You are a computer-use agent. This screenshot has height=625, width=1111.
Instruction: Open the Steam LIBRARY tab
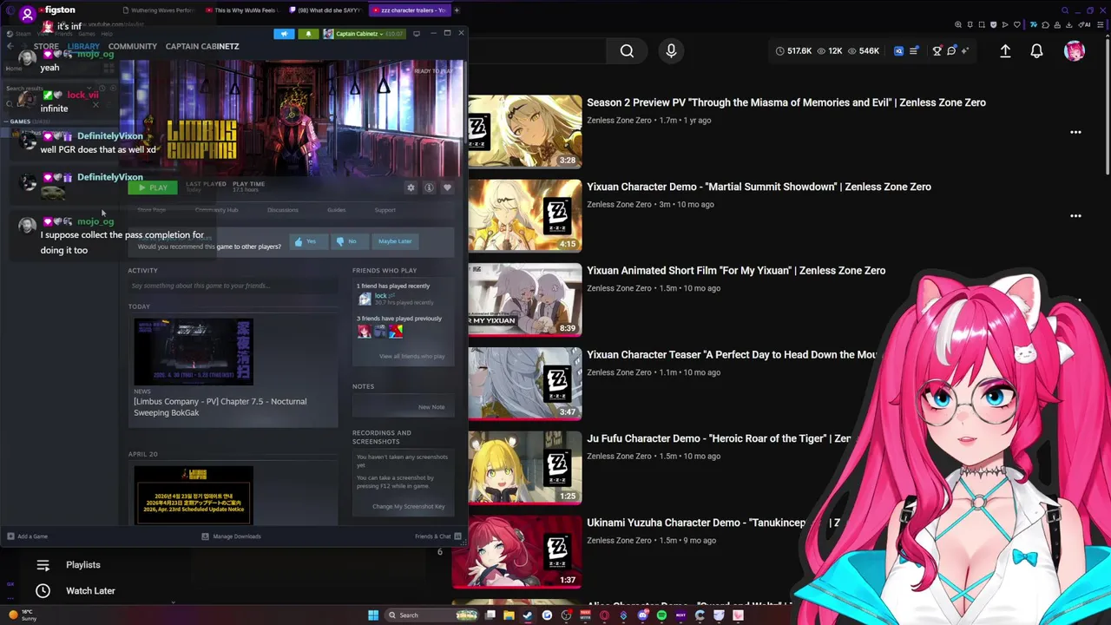coord(83,46)
